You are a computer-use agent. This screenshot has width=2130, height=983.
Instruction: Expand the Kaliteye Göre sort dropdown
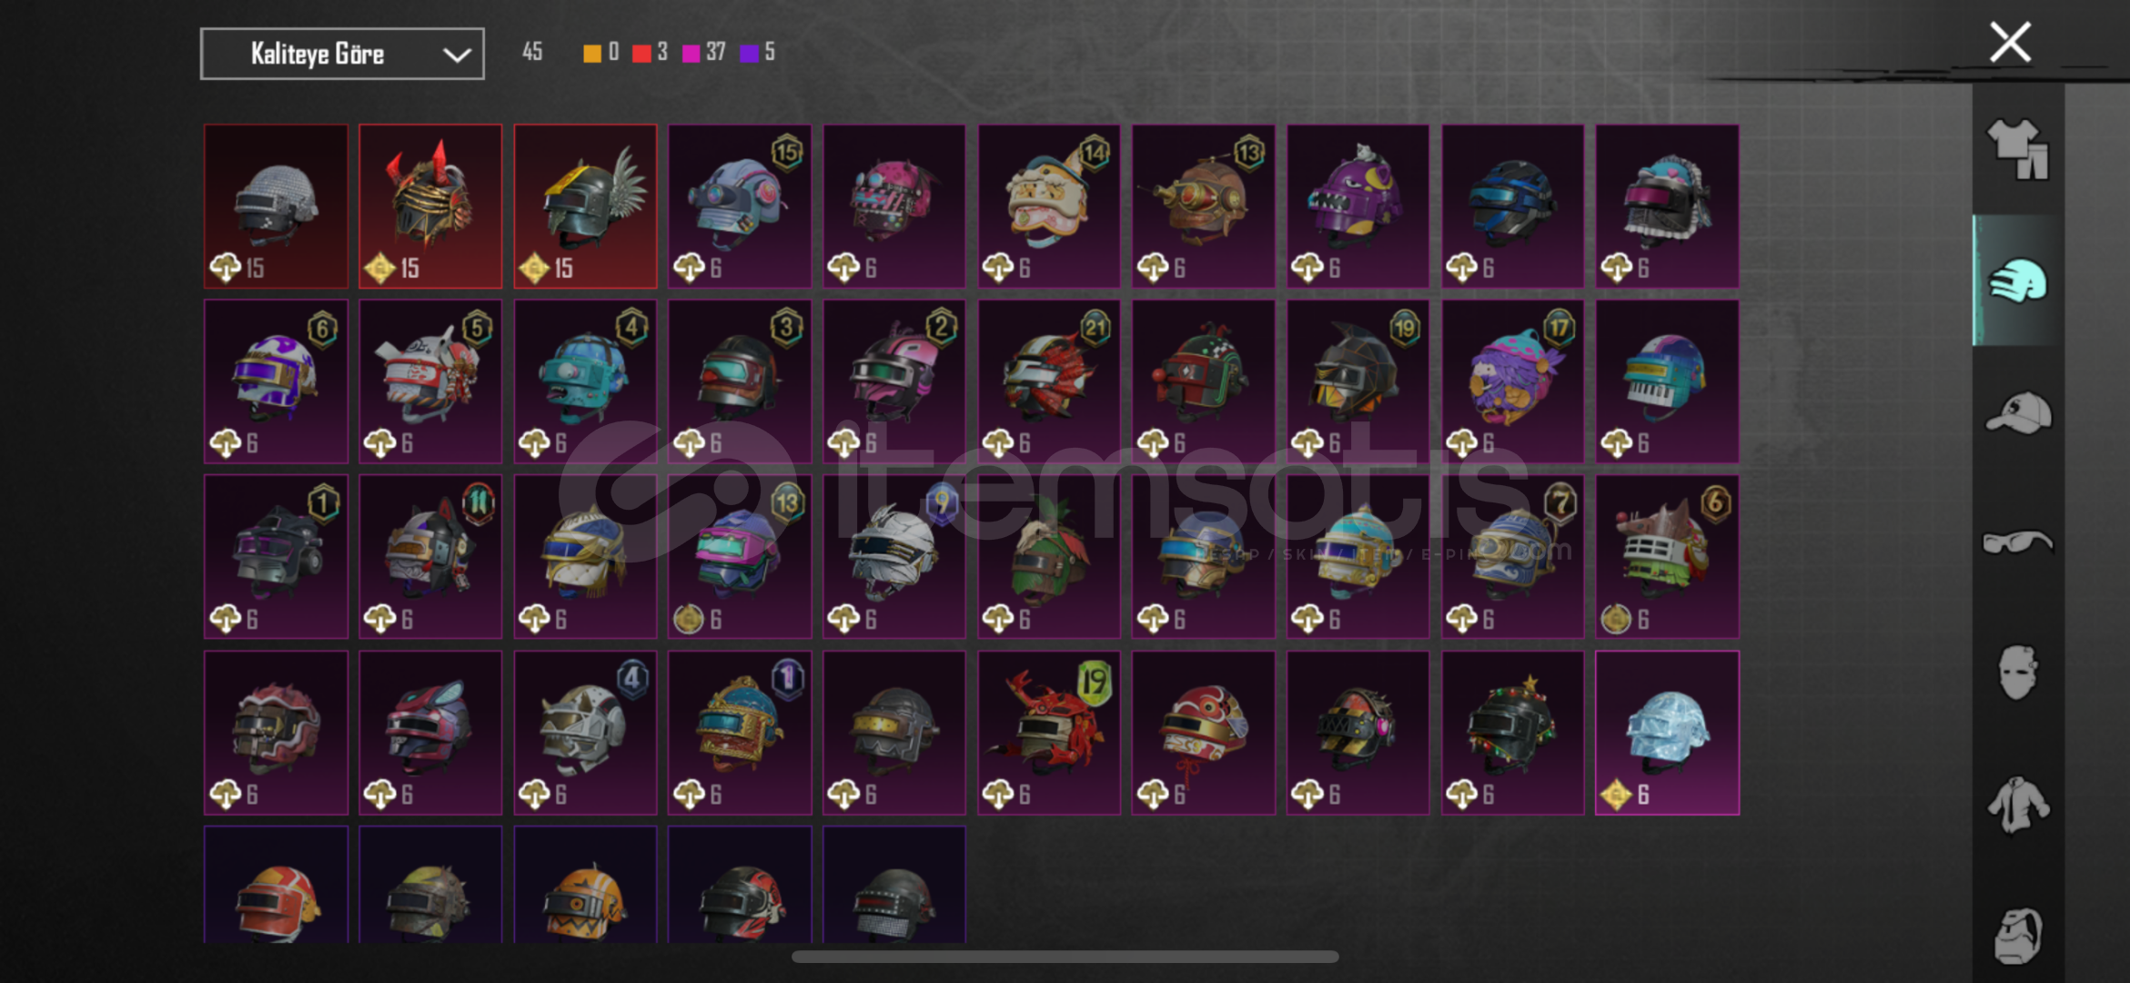[342, 54]
